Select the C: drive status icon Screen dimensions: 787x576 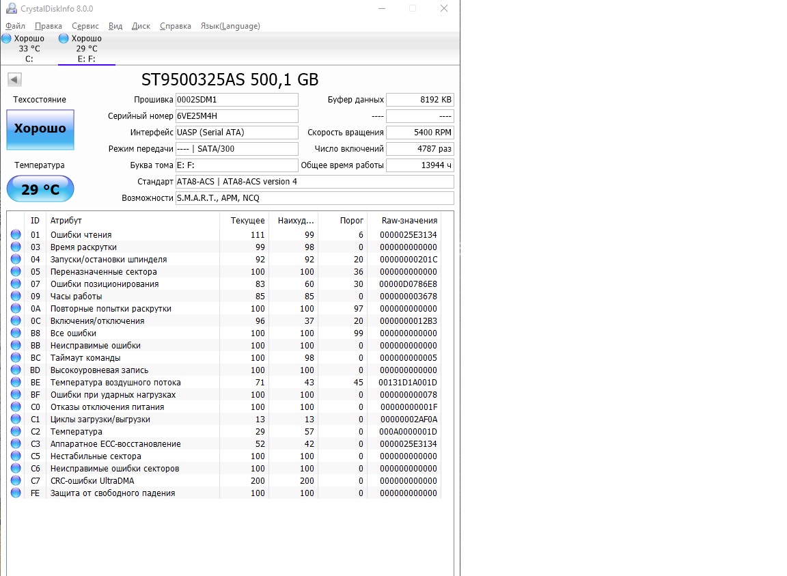pyautogui.click(x=7, y=39)
